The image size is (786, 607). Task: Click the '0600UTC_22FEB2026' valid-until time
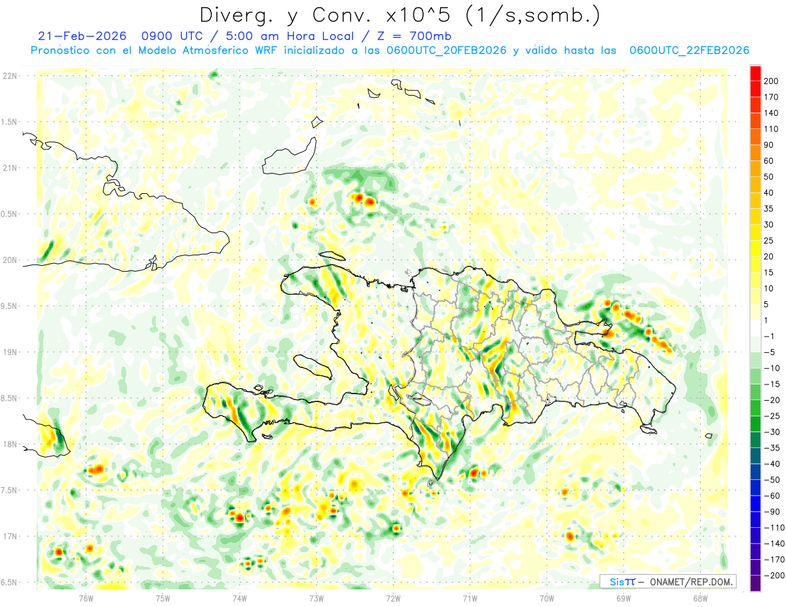[x=689, y=50]
